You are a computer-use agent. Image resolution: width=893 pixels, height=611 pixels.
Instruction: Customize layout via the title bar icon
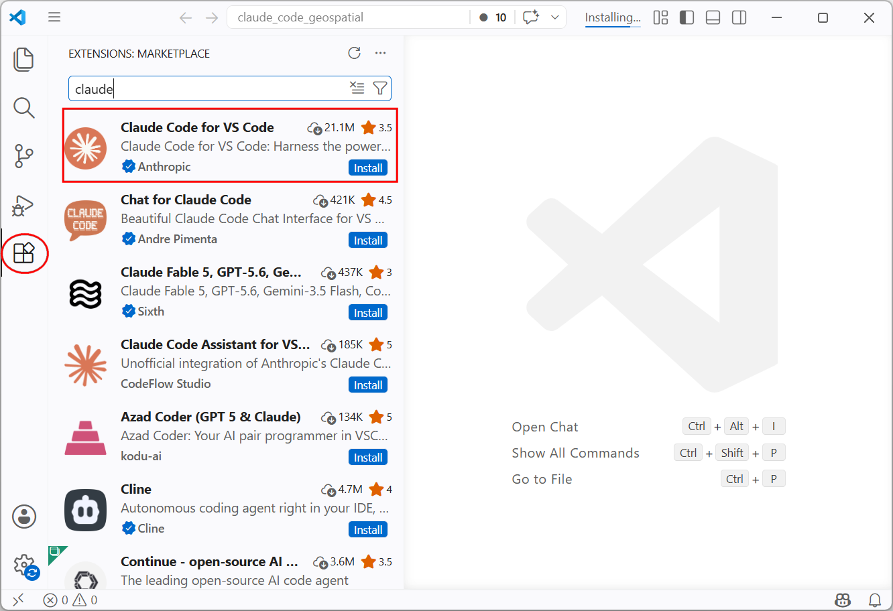661,17
